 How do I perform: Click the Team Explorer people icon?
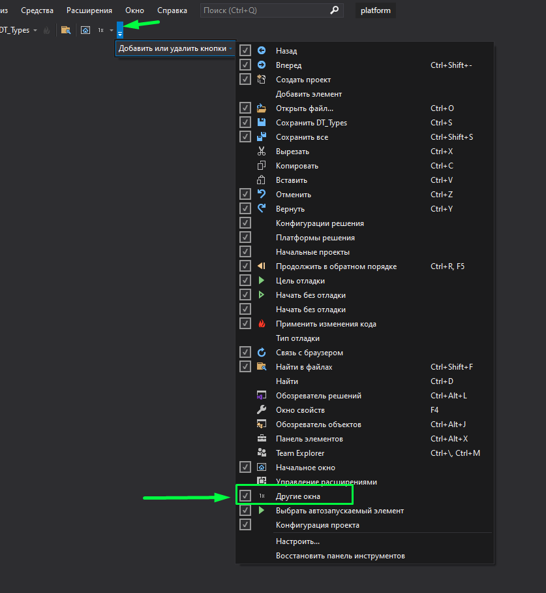262,453
